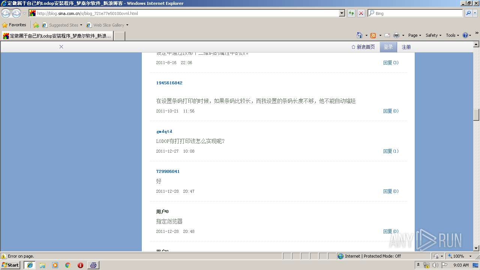Viewport: 480px width, 270px height.
Task: Open user 729906041 profile link
Action: (x=168, y=171)
